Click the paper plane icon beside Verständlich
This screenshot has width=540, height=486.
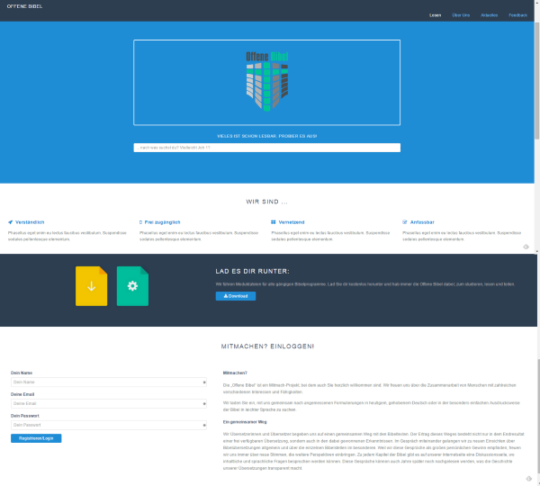point(11,221)
